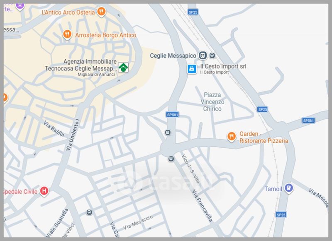Click the SP581 road badge near piazza

point(172,115)
